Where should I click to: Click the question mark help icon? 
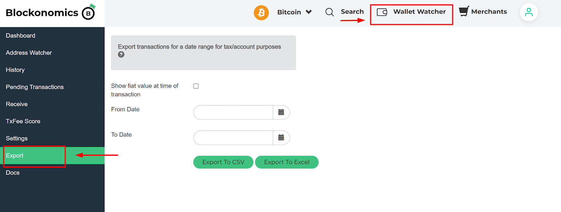point(121,55)
